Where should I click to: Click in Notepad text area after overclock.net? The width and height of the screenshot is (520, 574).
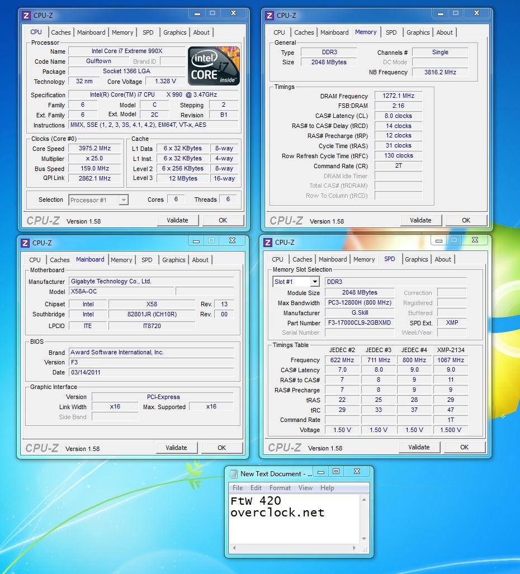point(327,513)
